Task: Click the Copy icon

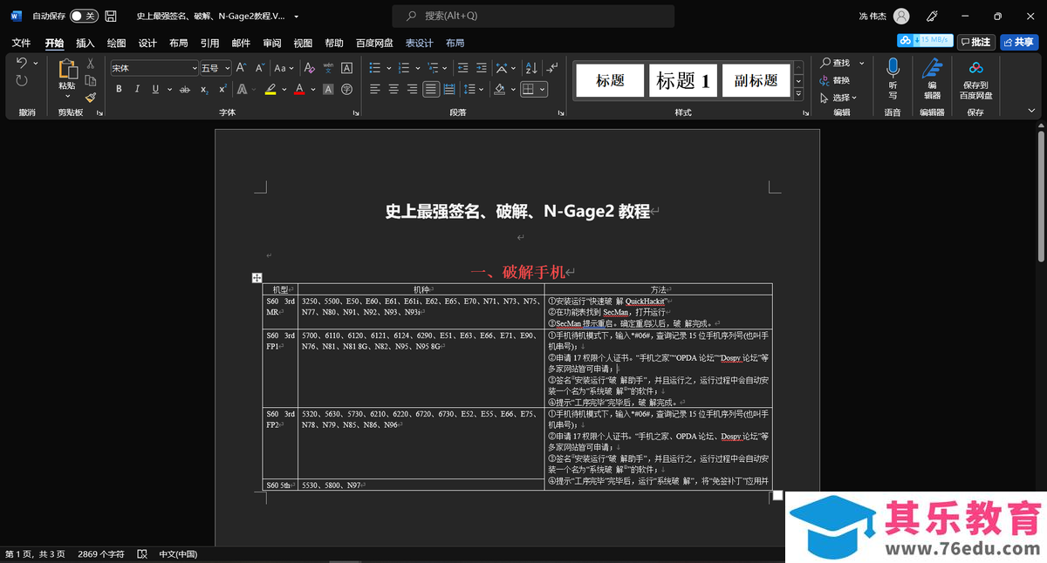Action: click(x=90, y=81)
